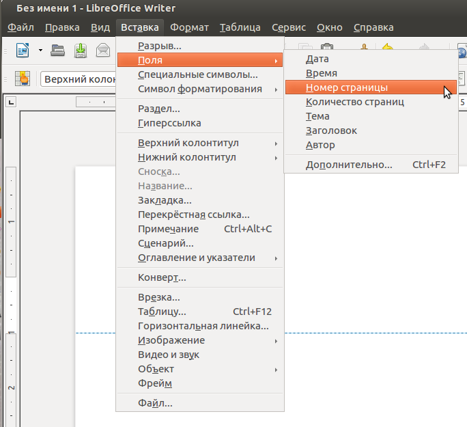
Task: Choose Примечание entry with Ctrl+Alt+C
Action: point(200,229)
